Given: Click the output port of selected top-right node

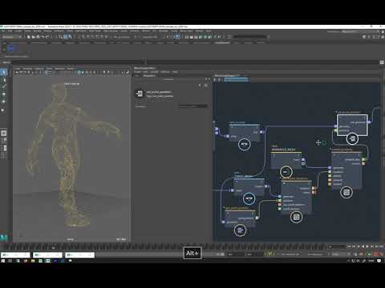Looking at the screenshot, I should pos(369,122).
